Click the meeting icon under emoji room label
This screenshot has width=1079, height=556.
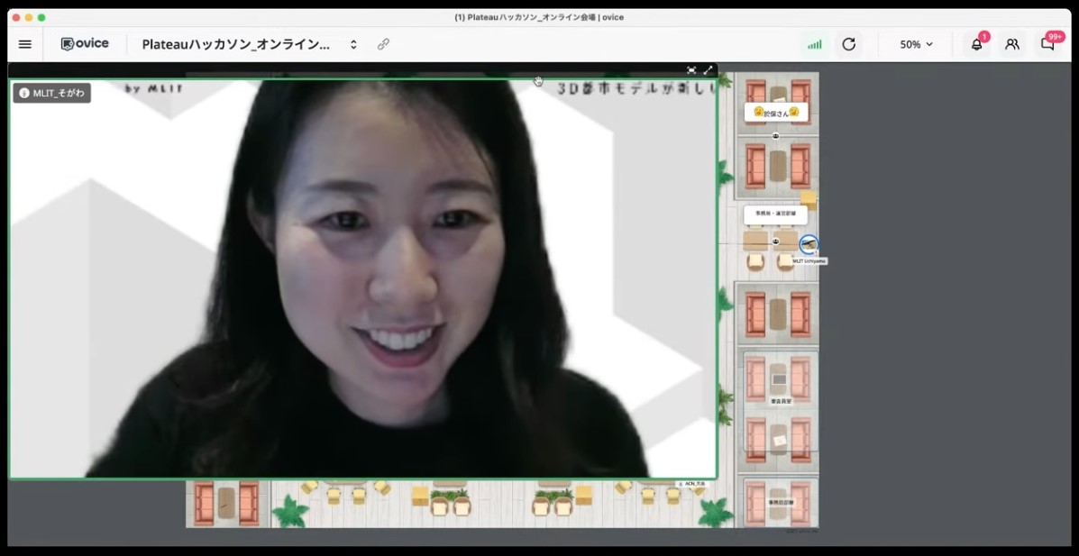(x=775, y=135)
